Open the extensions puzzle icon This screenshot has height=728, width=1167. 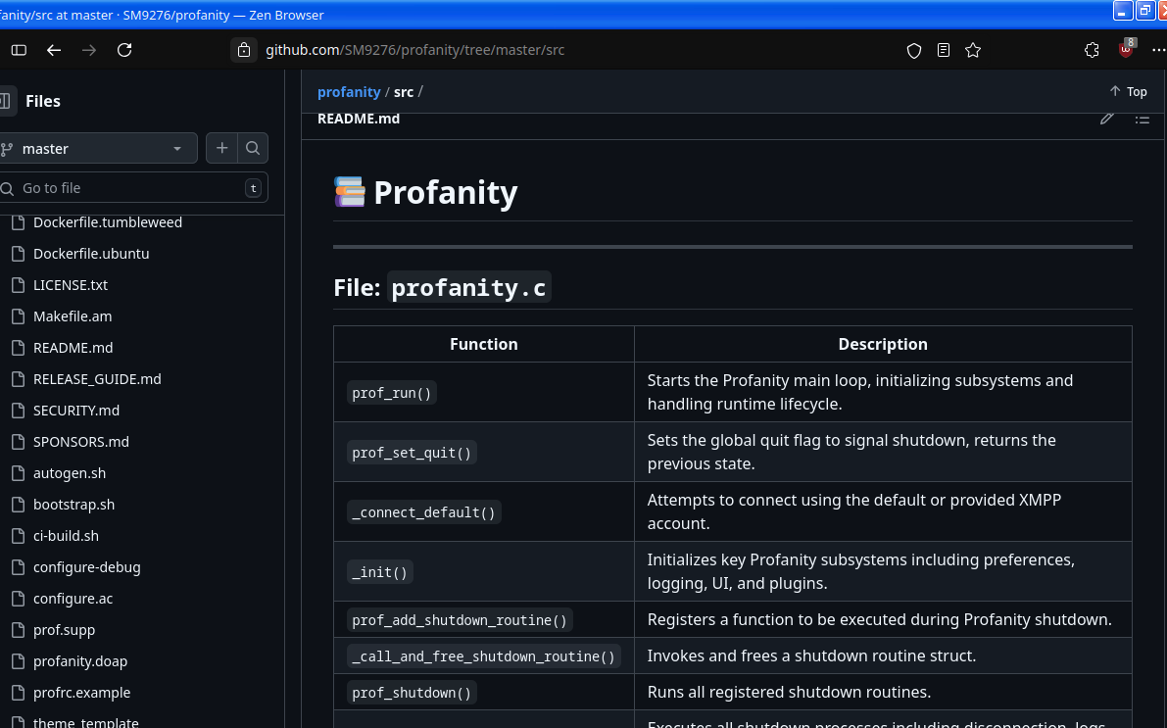pyautogui.click(x=1092, y=50)
